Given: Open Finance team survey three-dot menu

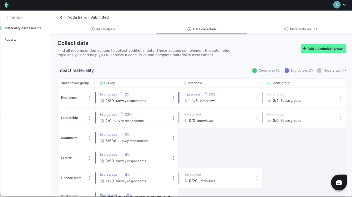Looking at the screenshot, I should [x=173, y=178].
